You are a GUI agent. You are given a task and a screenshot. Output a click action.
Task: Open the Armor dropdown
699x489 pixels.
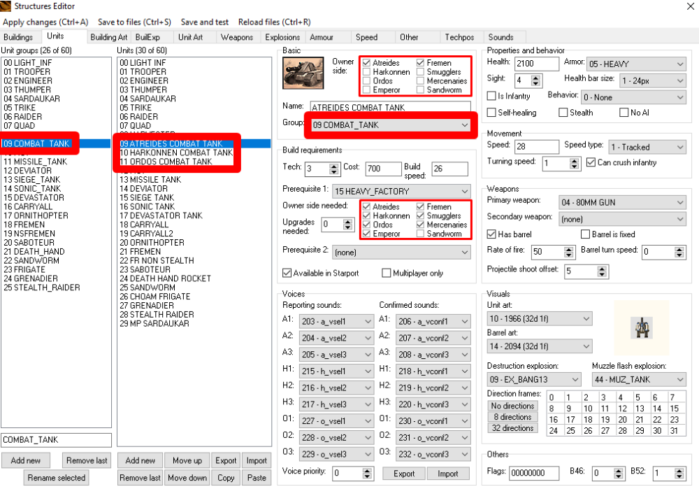tap(635, 64)
